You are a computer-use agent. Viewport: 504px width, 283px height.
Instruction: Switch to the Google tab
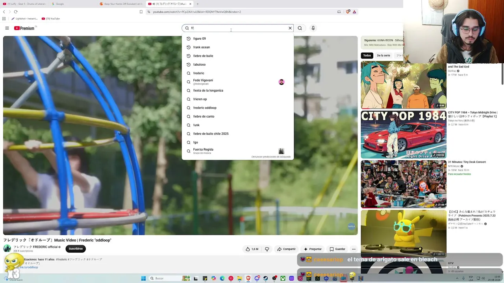tap(73, 4)
